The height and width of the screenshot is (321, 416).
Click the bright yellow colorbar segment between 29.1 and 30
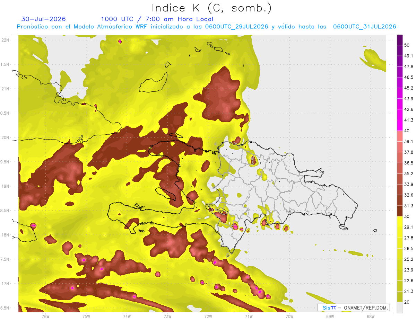[400, 222]
